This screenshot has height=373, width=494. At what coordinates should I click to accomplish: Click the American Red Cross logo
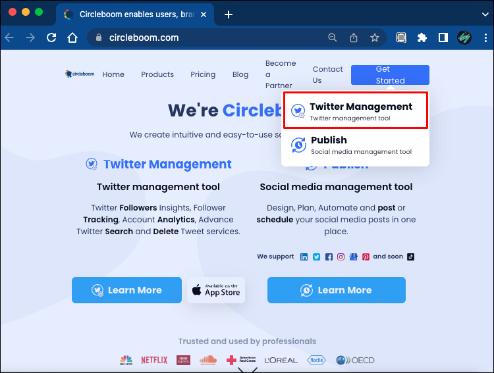click(241, 360)
